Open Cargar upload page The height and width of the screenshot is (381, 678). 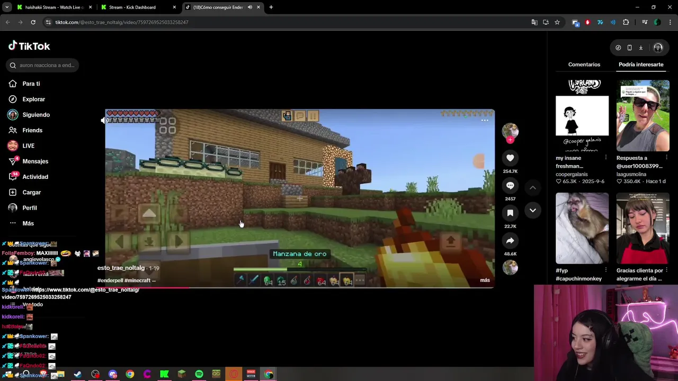tap(31, 192)
